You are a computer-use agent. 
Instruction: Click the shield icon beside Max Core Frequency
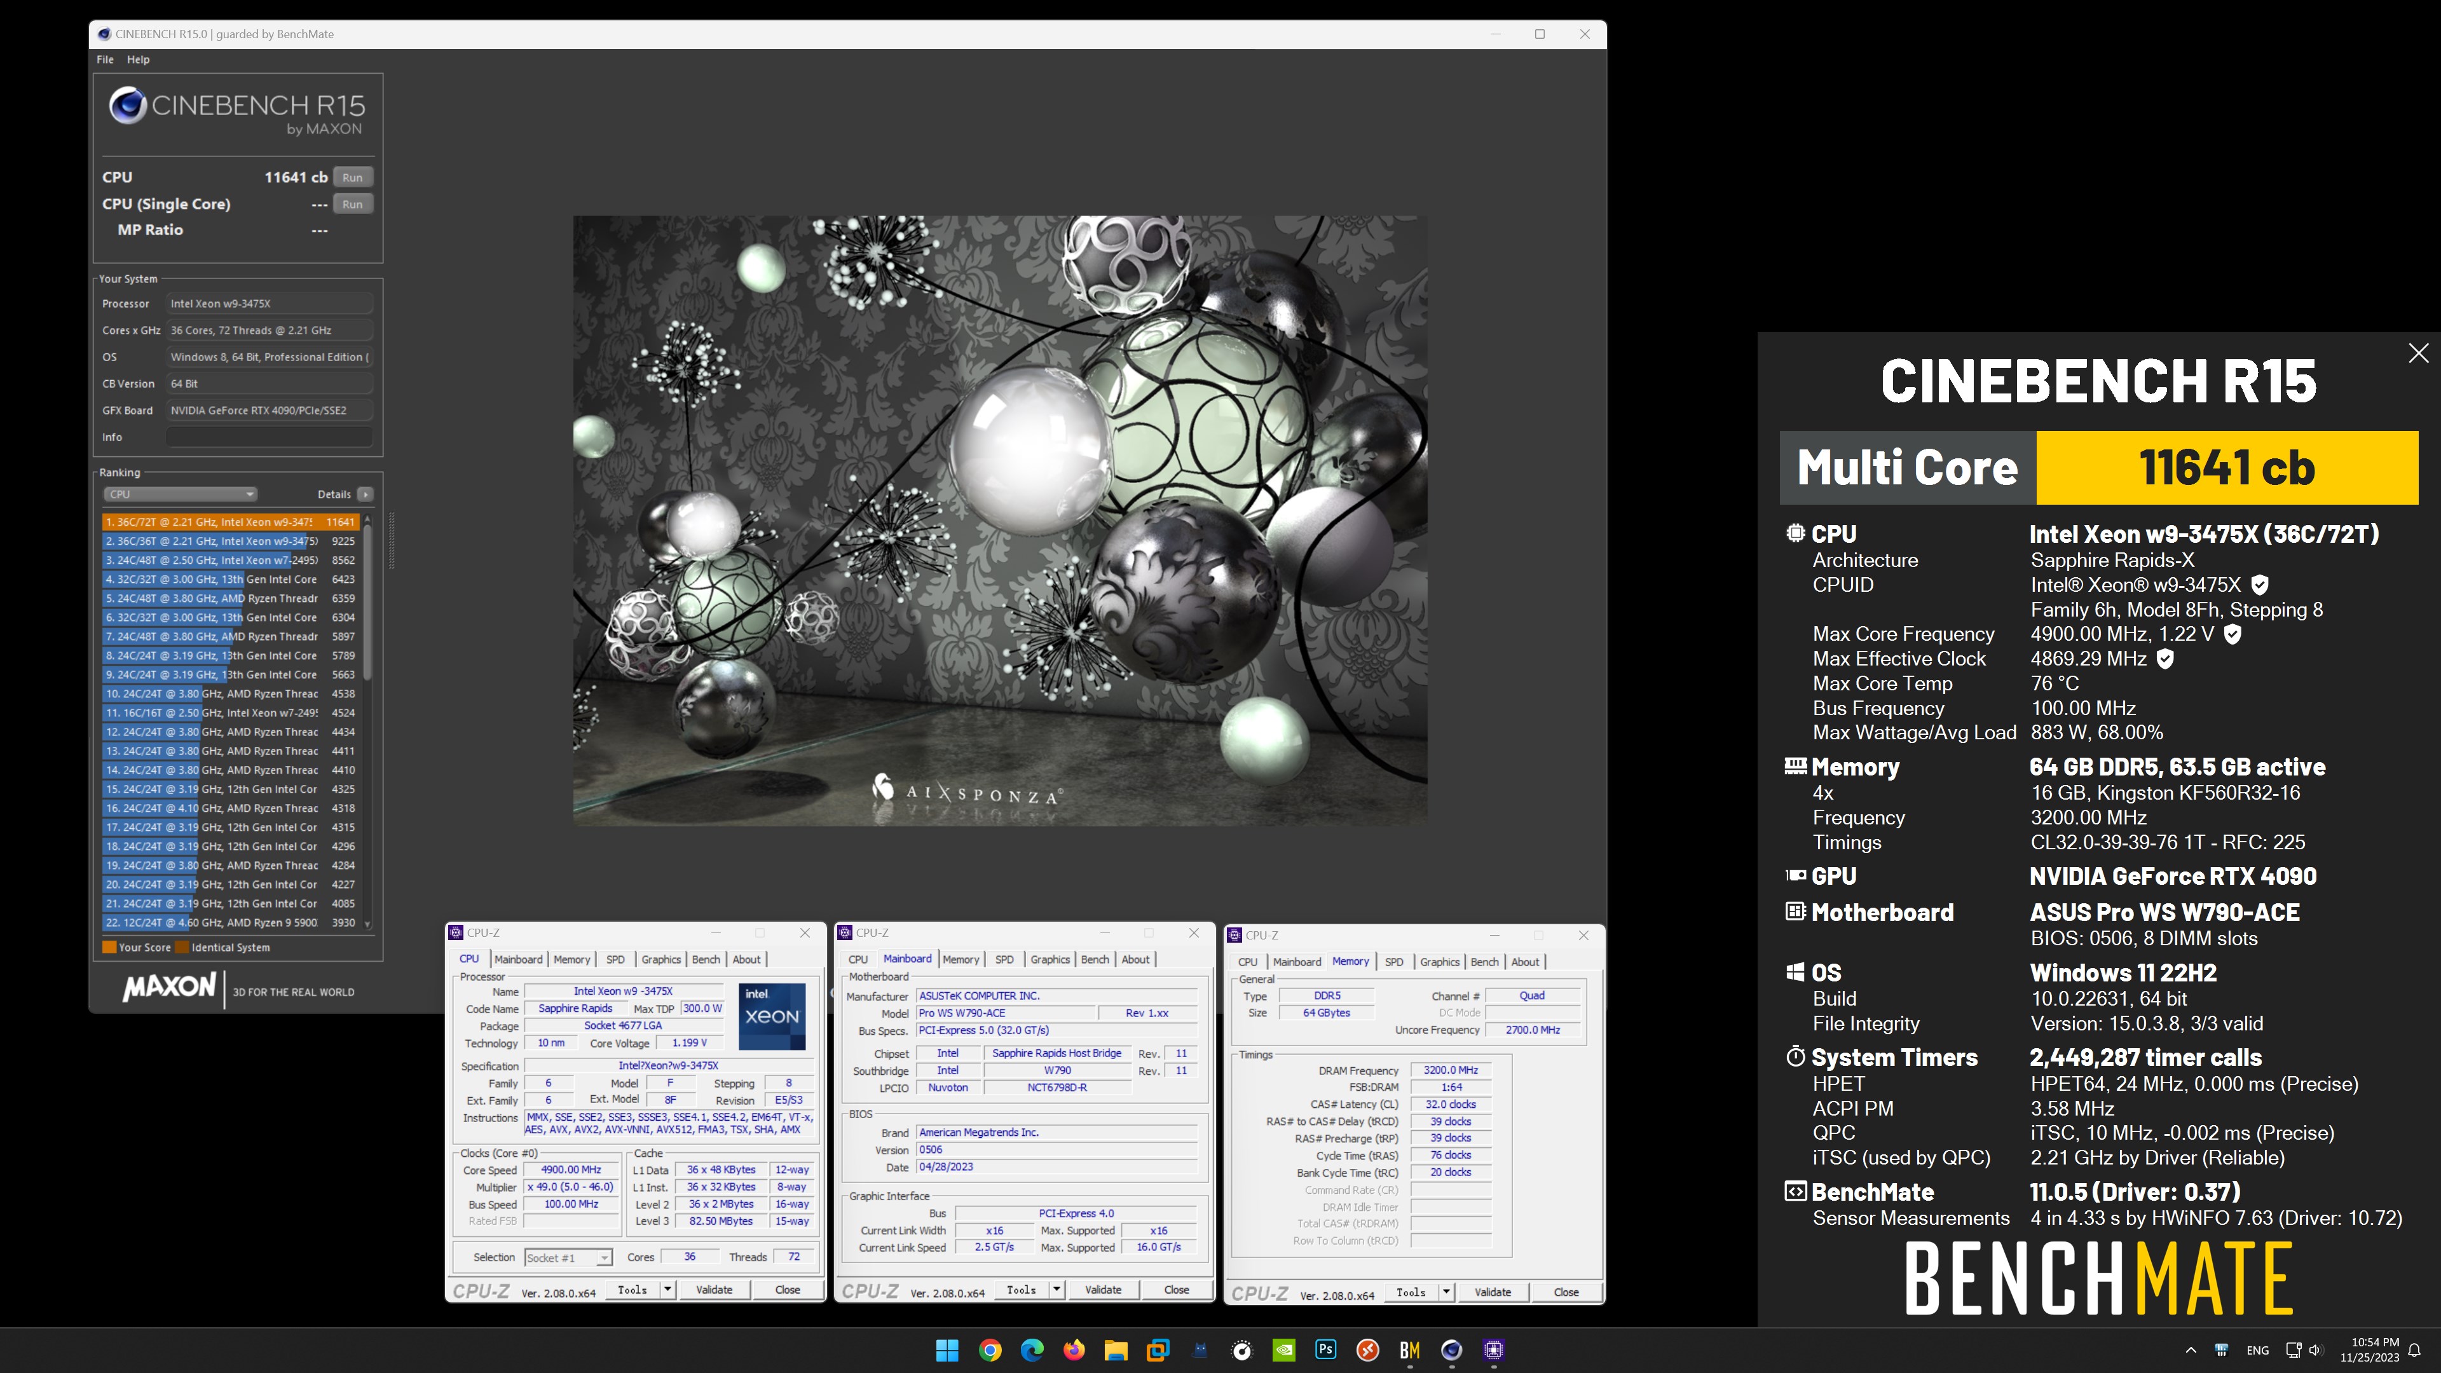[2232, 634]
